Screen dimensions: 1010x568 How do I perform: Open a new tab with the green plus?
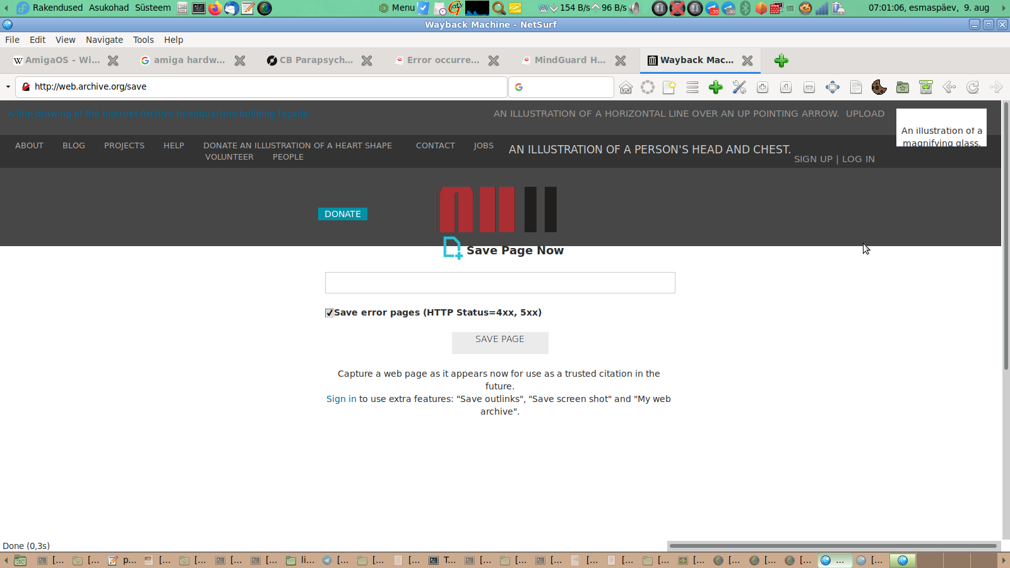781,61
